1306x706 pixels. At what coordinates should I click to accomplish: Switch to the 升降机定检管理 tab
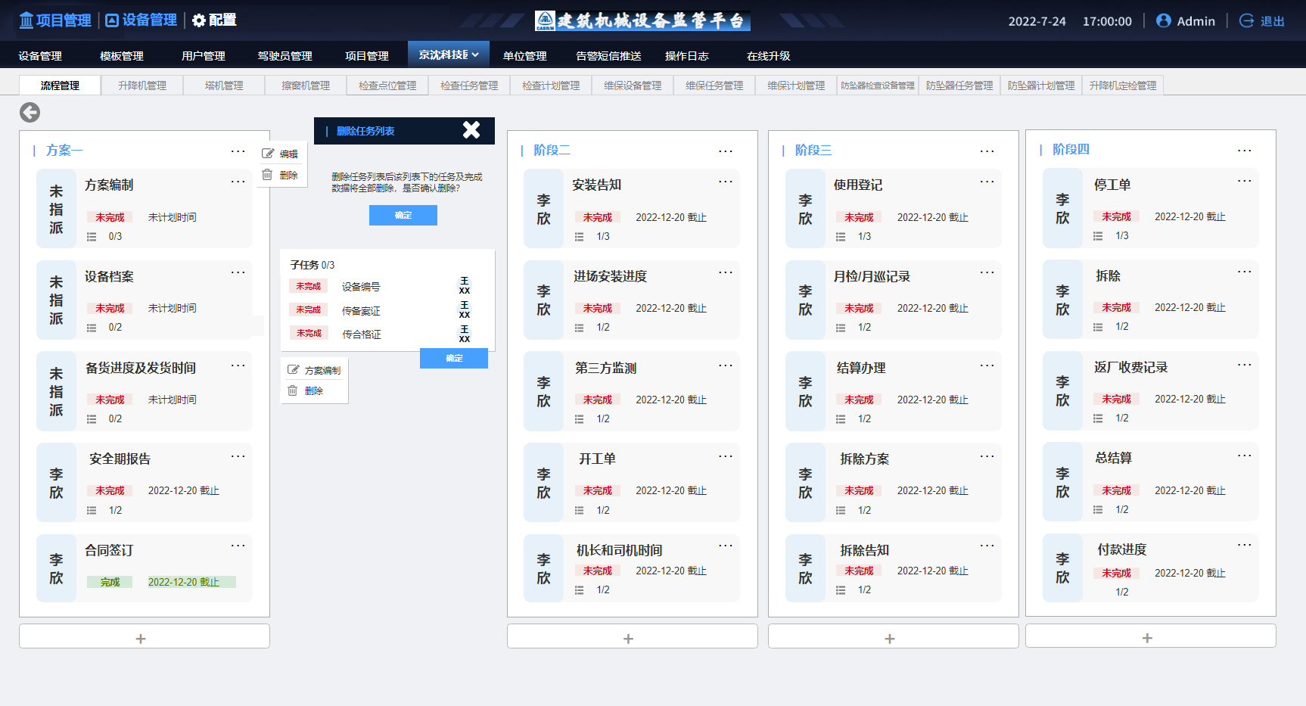coord(1123,86)
